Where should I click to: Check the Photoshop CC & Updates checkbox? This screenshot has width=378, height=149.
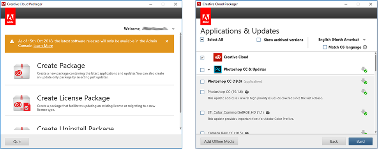[203, 70]
